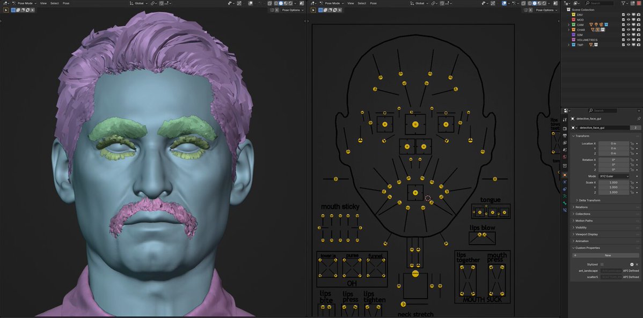Click the Scale X value field
The height and width of the screenshot is (318, 643).
click(613, 182)
